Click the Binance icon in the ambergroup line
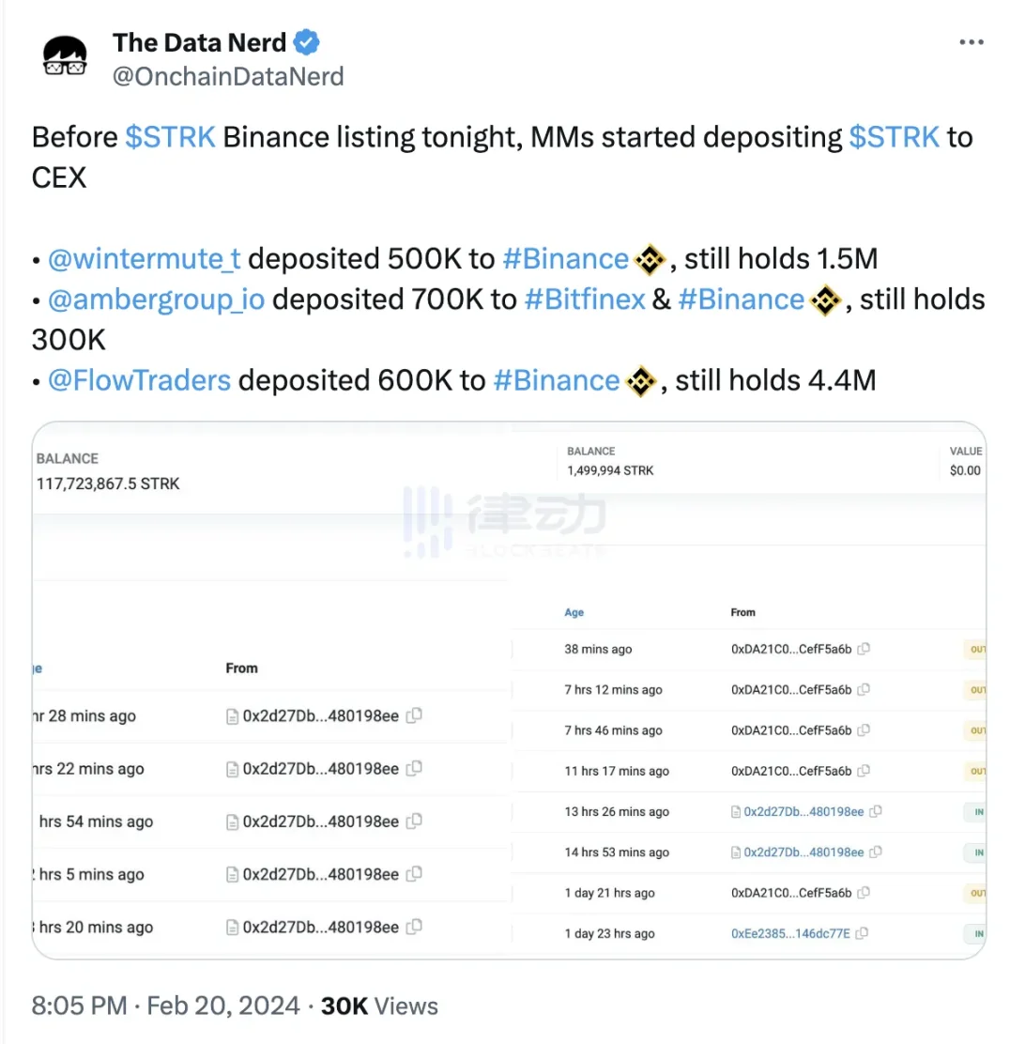 tap(824, 299)
